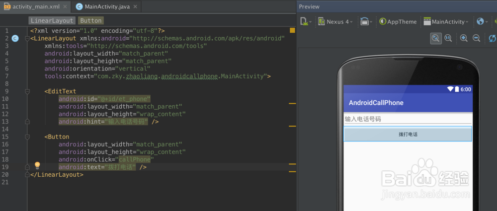497x211 pixels.
Task: Open the screen orientation rotate dropdown
Action: (x=366, y=21)
